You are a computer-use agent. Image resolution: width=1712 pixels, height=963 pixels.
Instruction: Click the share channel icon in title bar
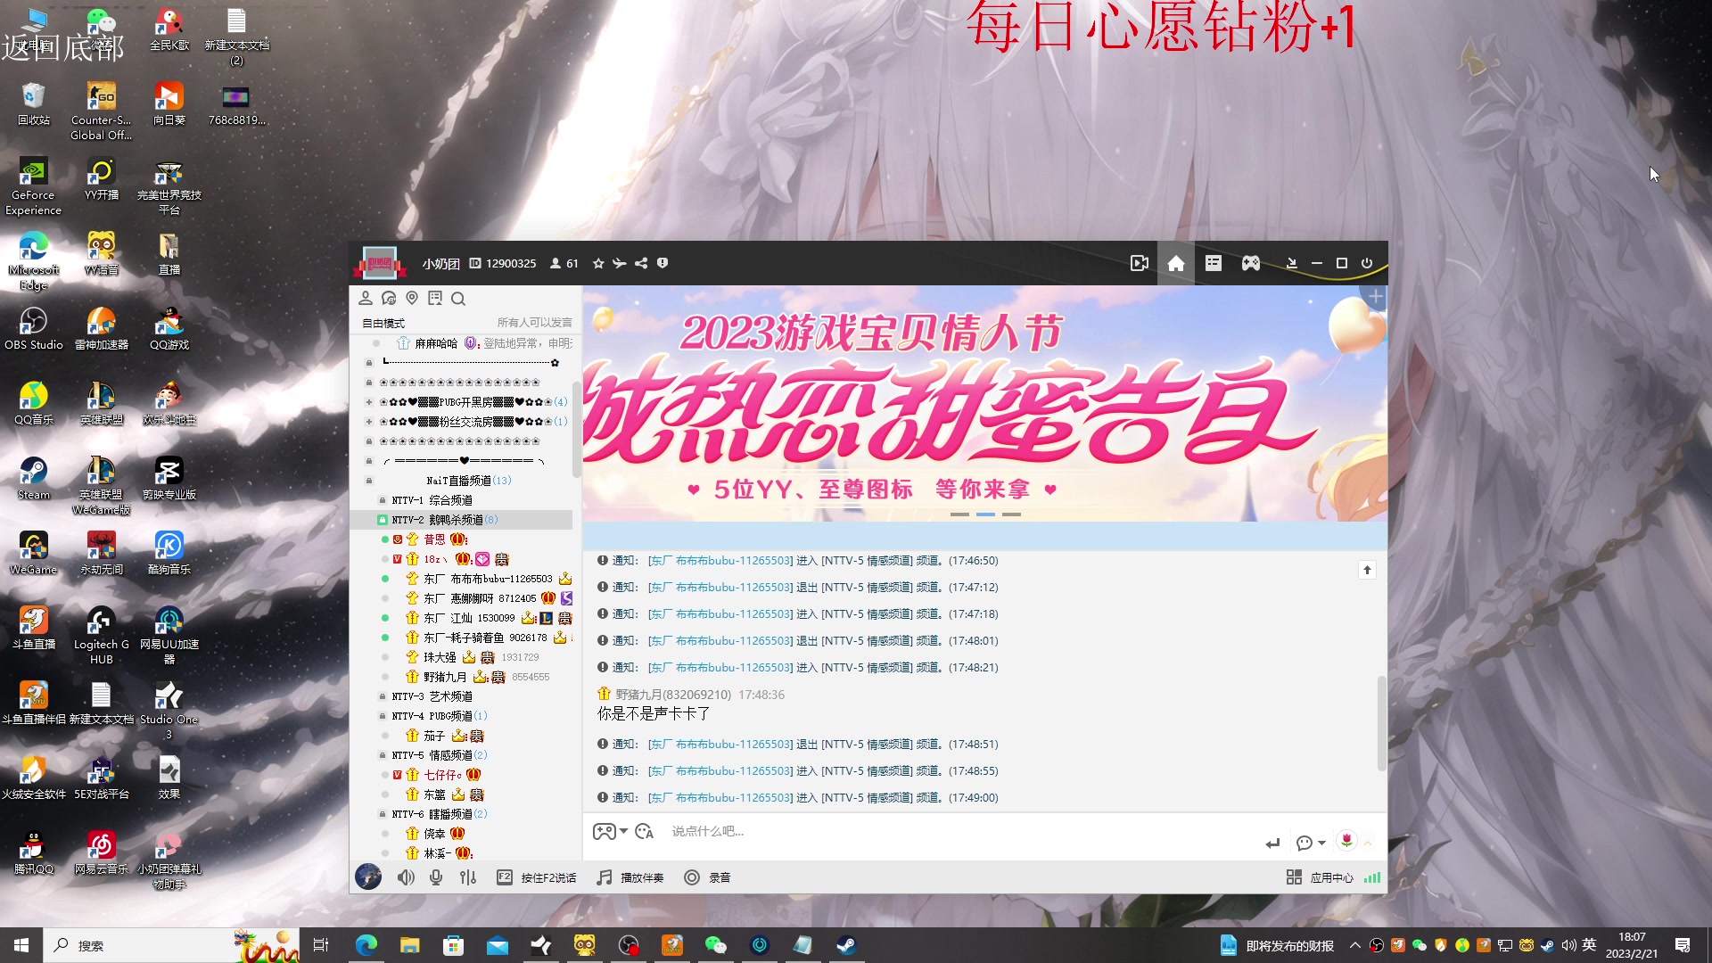click(x=640, y=263)
